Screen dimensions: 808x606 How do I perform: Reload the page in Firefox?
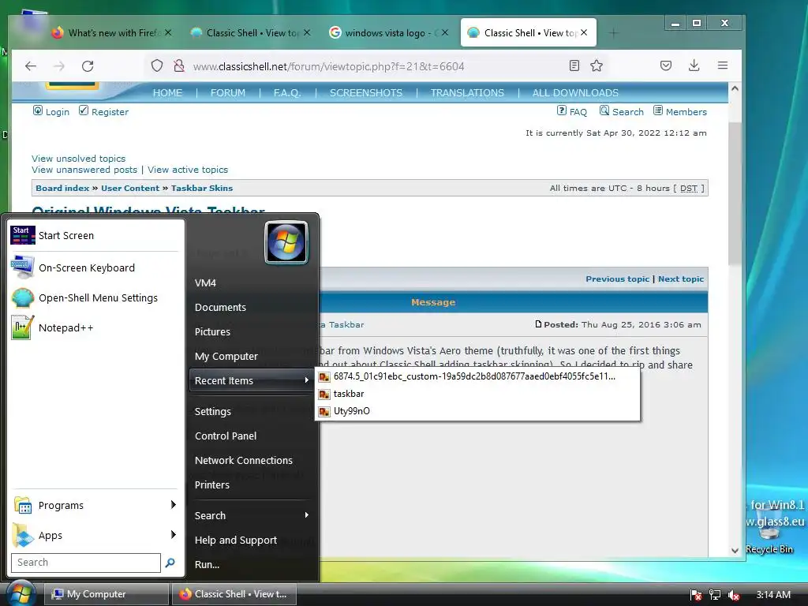pyautogui.click(x=88, y=66)
